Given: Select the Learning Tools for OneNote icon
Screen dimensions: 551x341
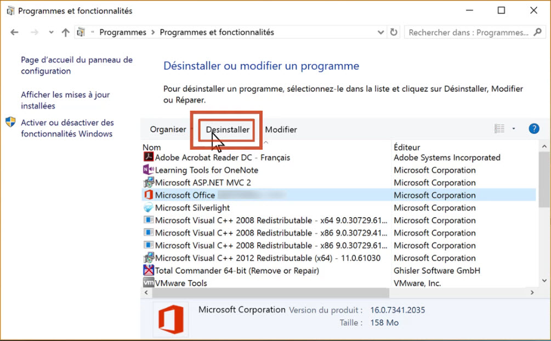Looking at the screenshot, I should (x=148, y=170).
